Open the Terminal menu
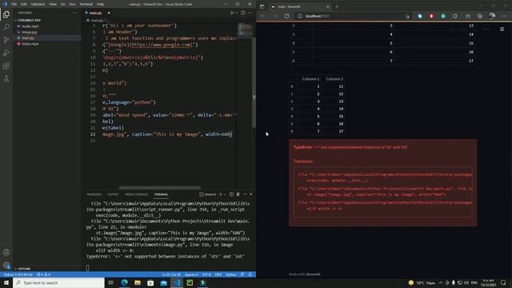This screenshot has width=512, height=288. pyautogui.click(x=86, y=4)
